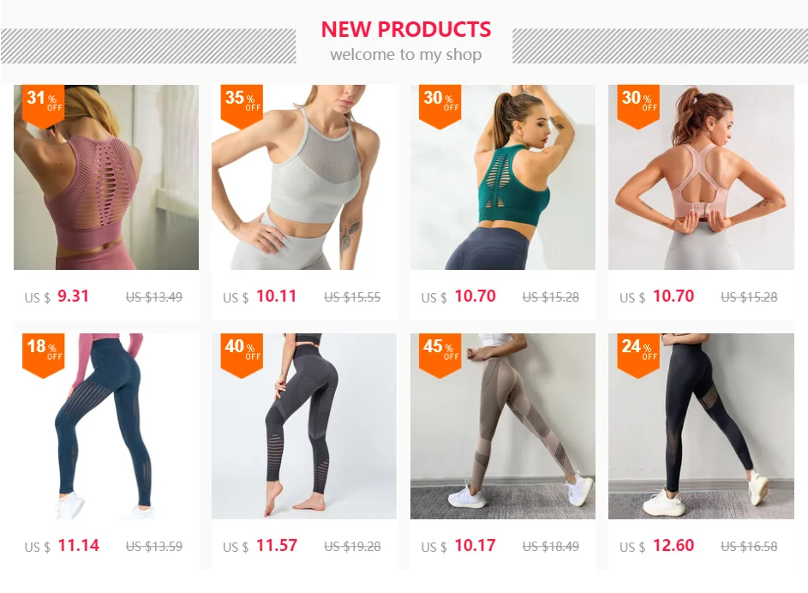This screenshot has width=808, height=593.
Task: Open the pink mesh-back sports top photo
Action: point(106,177)
